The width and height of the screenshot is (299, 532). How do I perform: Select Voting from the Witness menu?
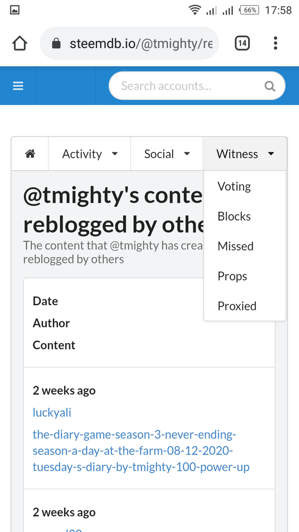pyautogui.click(x=234, y=187)
